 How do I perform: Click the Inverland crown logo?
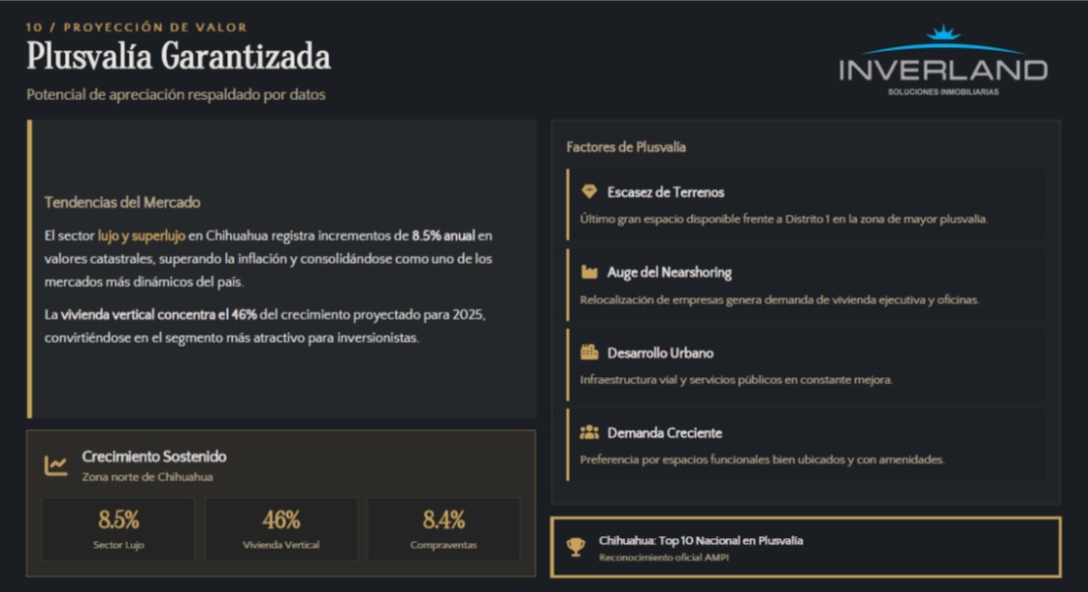click(x=943, y=33)
